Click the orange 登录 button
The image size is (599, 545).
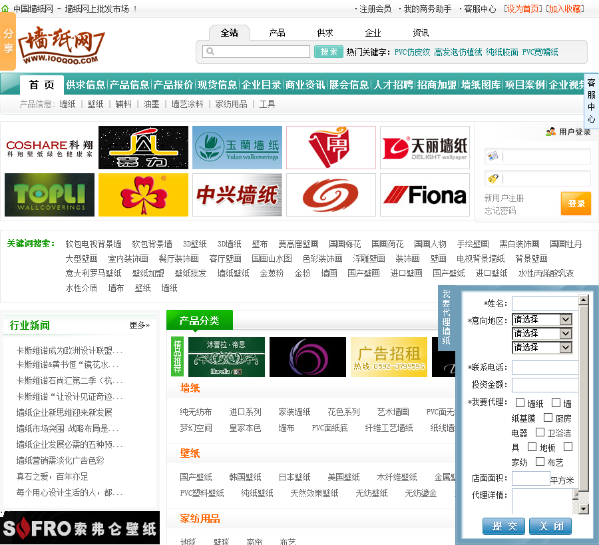click(576, 203)
